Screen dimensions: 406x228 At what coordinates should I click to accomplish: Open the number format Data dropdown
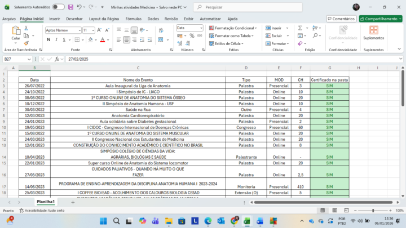(200, 28)
